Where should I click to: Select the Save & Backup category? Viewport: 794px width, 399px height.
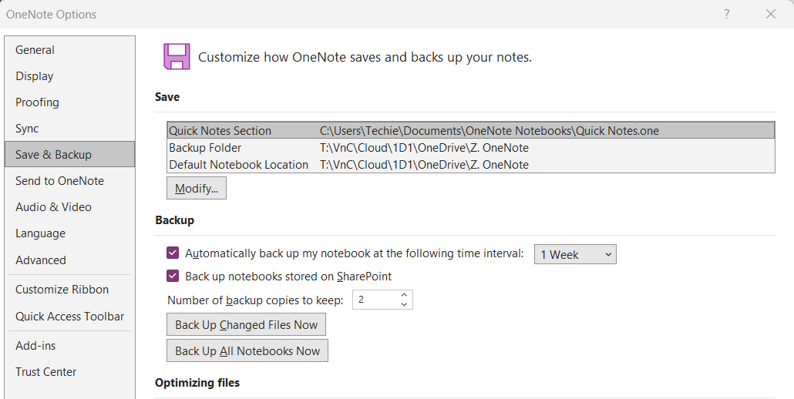coord(69,154)
